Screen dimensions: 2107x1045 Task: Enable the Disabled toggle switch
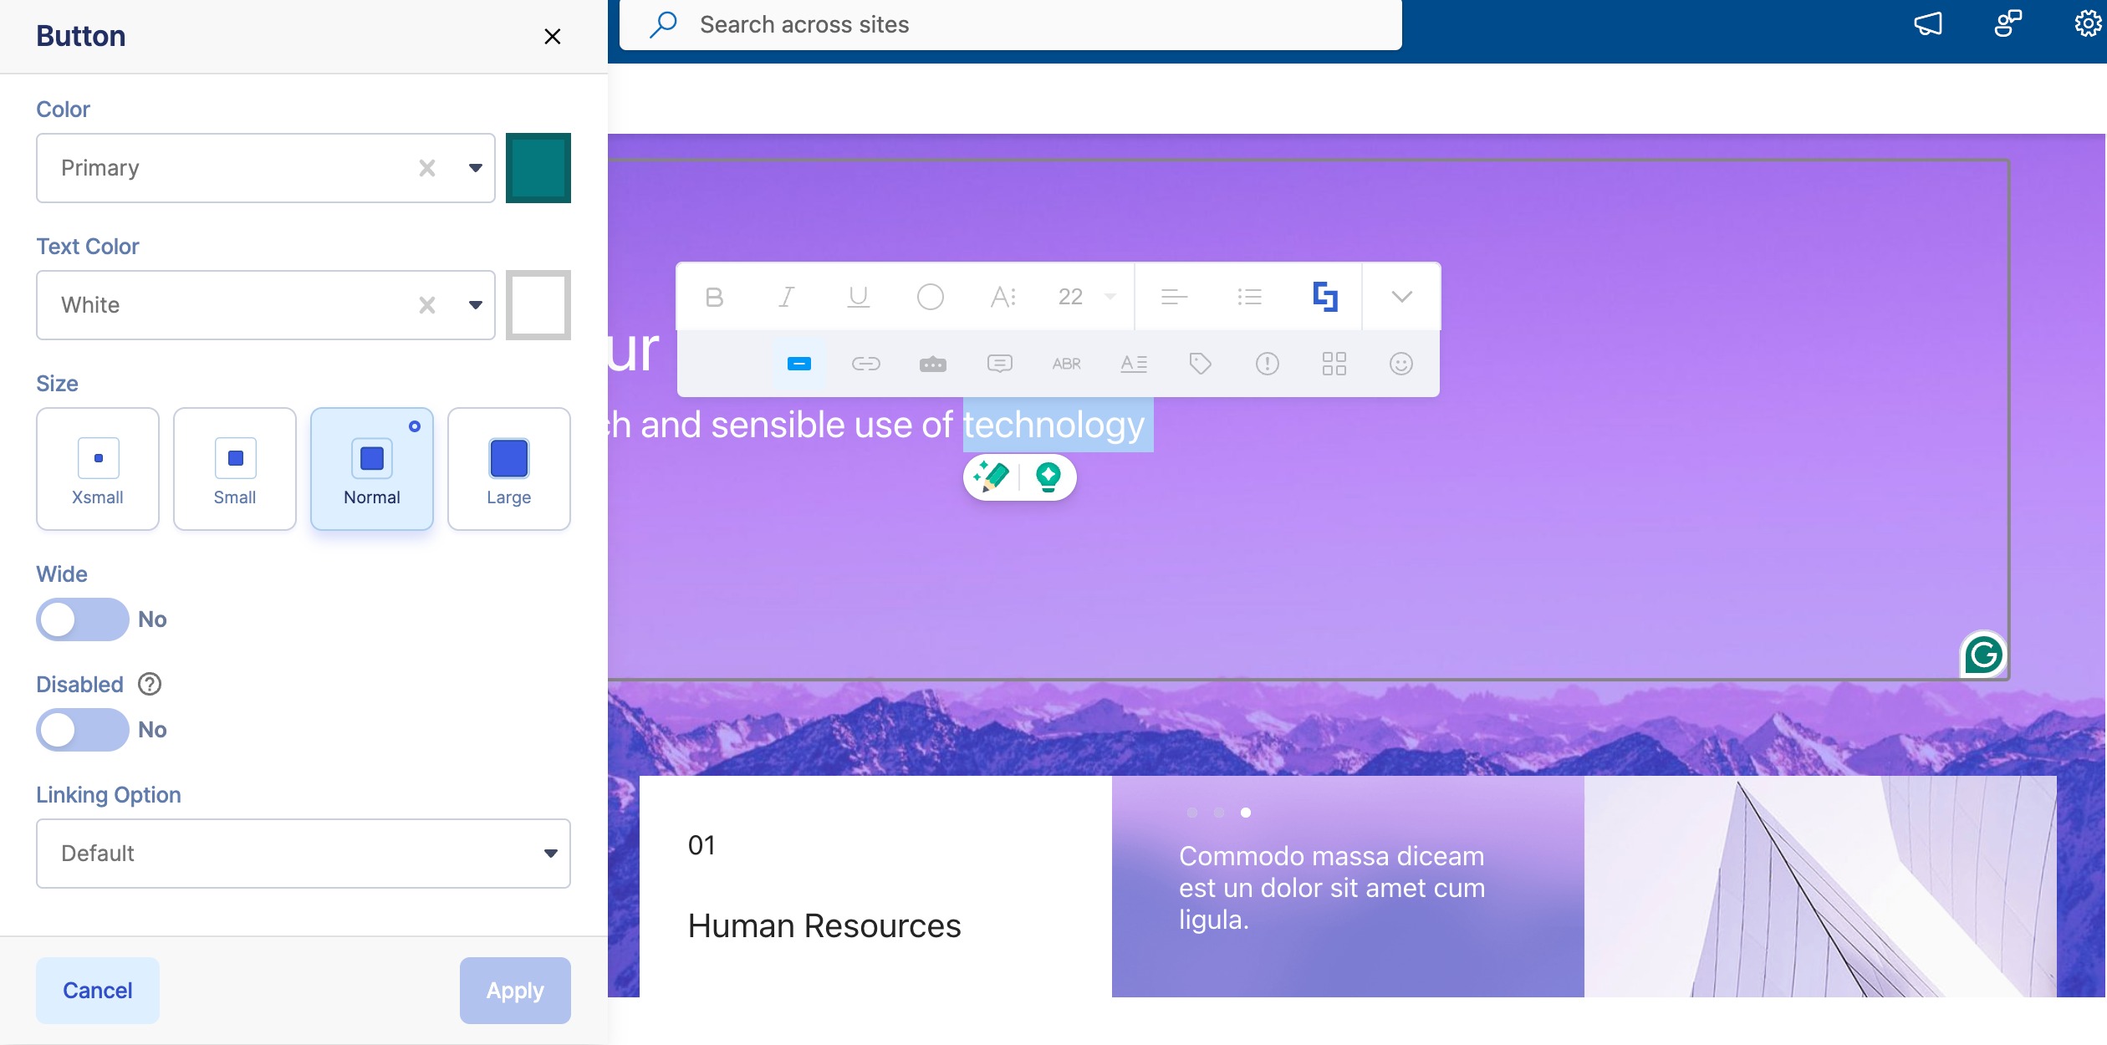coord(82,730)
